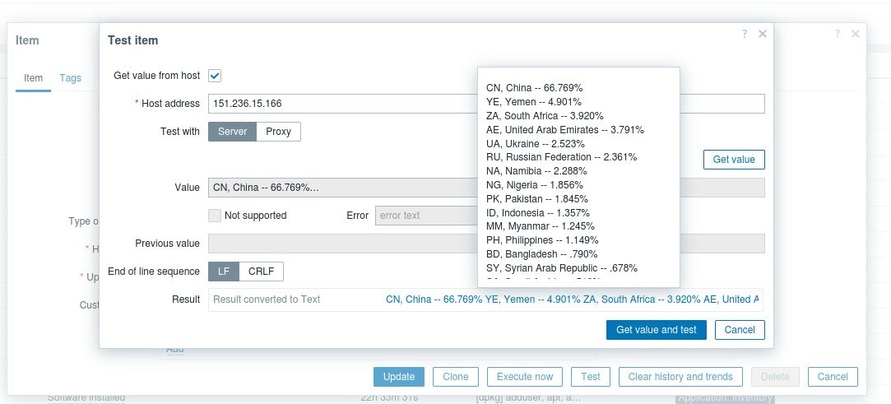Open help icon of the Item dialog

point(838,34)
